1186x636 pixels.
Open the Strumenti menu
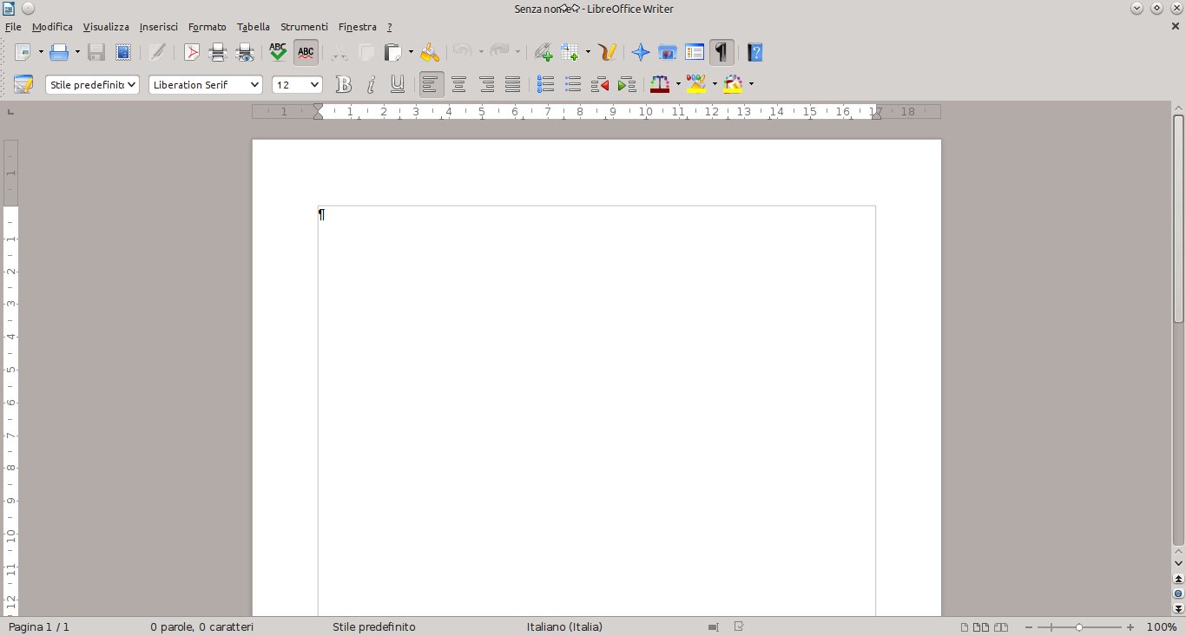click(304, 27)
